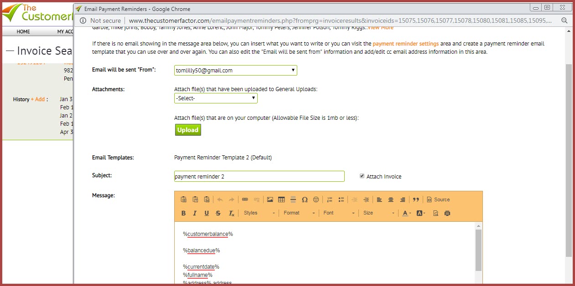Align text to the left
This screenshot has width=575, height=286.
click(x=379, y=199)
